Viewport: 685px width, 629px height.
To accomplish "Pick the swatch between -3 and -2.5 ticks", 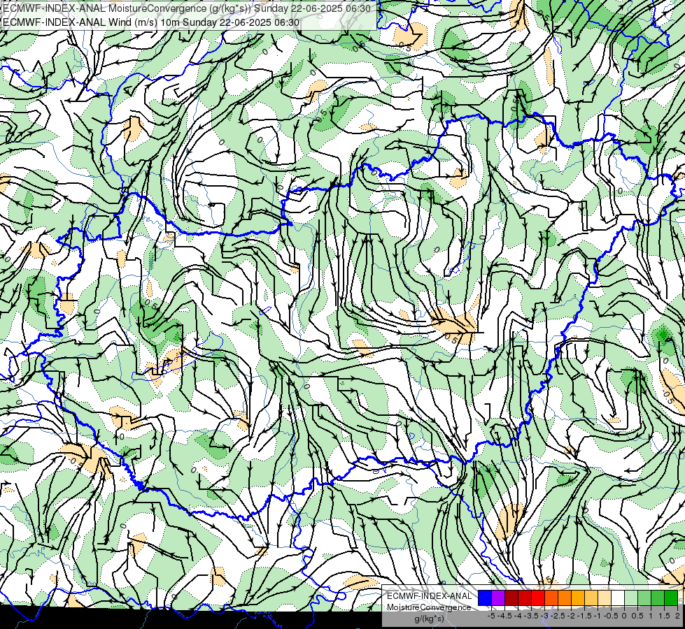I will tap(551, 598).
